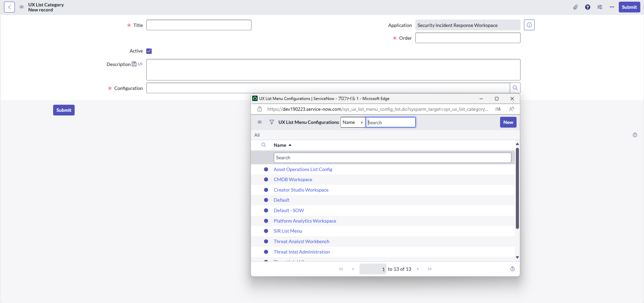Open more options ellipsis in header
This screenshot has width=644, height=303.
[x=612, y=7]
